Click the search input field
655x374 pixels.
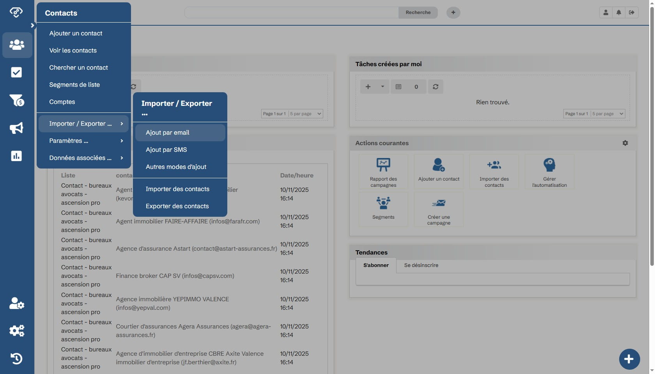pyautogui.click(x=291, y=12)
